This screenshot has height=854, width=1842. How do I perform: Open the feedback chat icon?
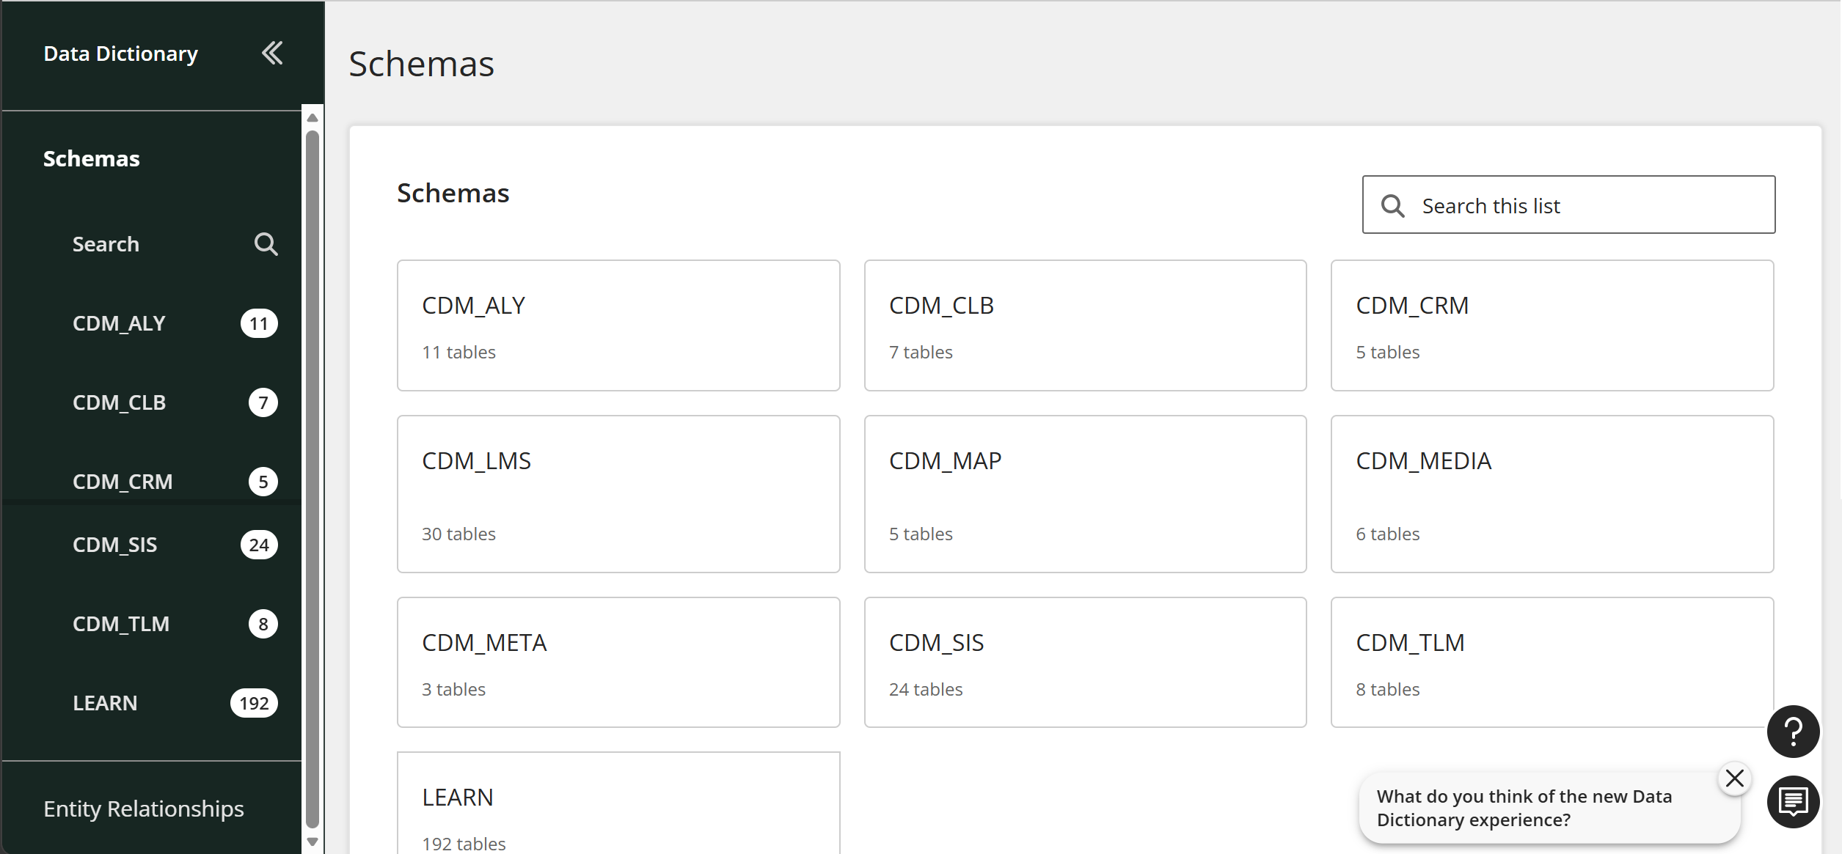pos(1793,801)
